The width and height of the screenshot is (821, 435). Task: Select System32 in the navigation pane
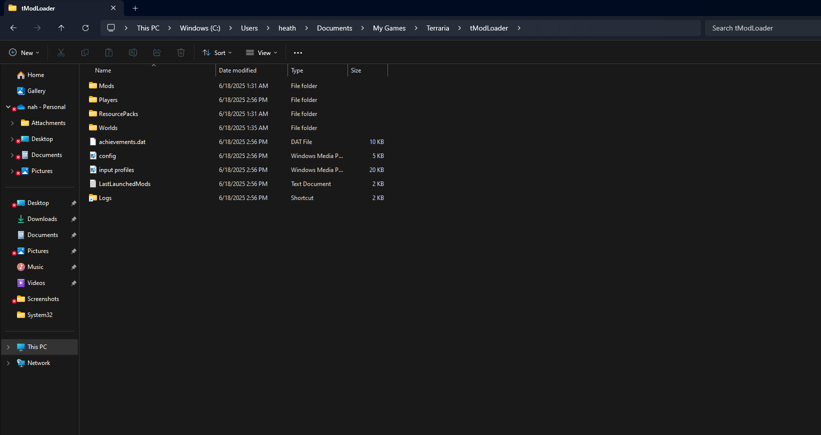[x=39, y=315]
